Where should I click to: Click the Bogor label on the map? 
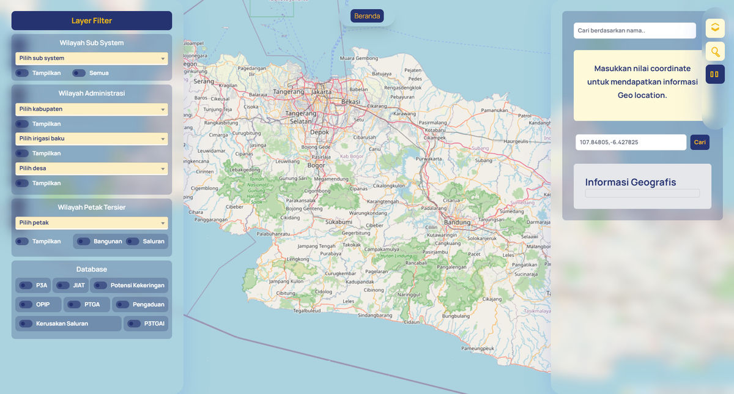point(316,166)
